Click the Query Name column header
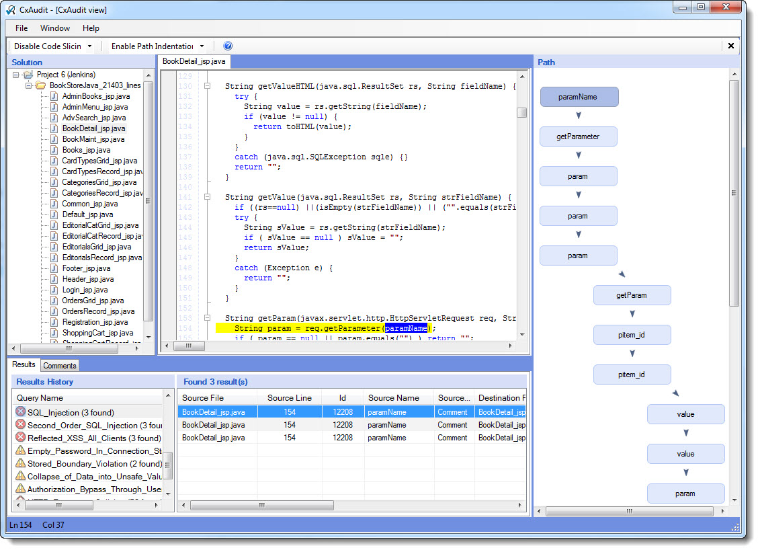The width and height of the screenshot is (760, 552). coord(88,398)
